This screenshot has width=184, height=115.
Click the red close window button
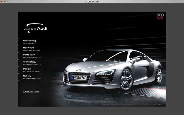[1, 2]
